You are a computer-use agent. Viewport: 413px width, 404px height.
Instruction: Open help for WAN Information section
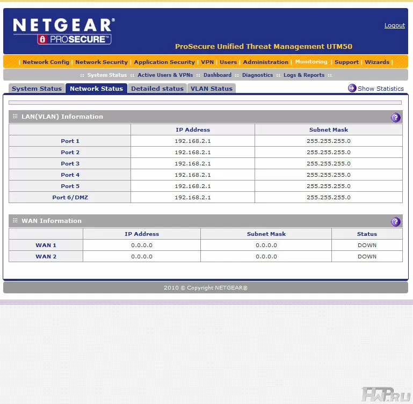(395, 222)
